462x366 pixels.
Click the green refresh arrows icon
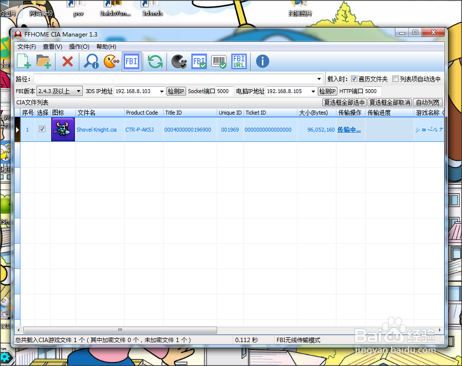(155, 61)
